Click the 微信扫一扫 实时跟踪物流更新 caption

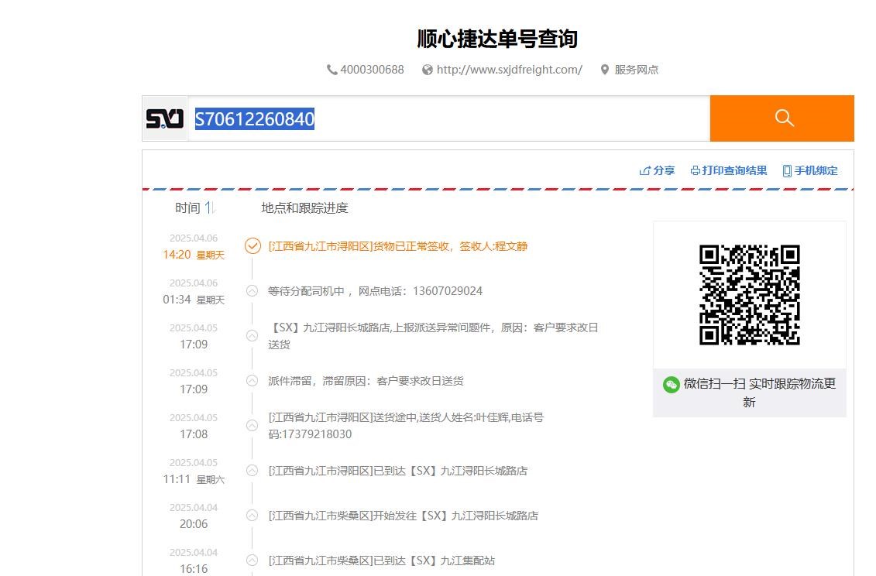[x=759, y=393]
